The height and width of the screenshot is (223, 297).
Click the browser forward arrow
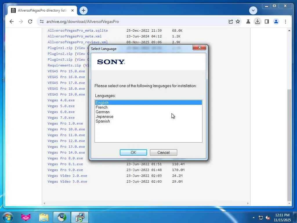coord(21,21)
